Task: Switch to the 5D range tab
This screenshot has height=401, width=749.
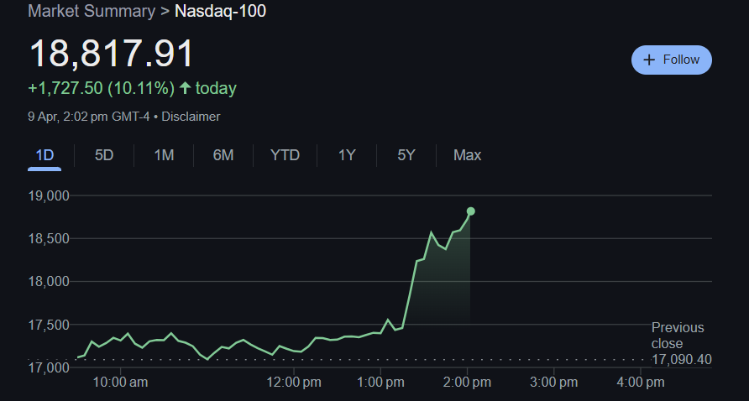Action: (103, 155)
